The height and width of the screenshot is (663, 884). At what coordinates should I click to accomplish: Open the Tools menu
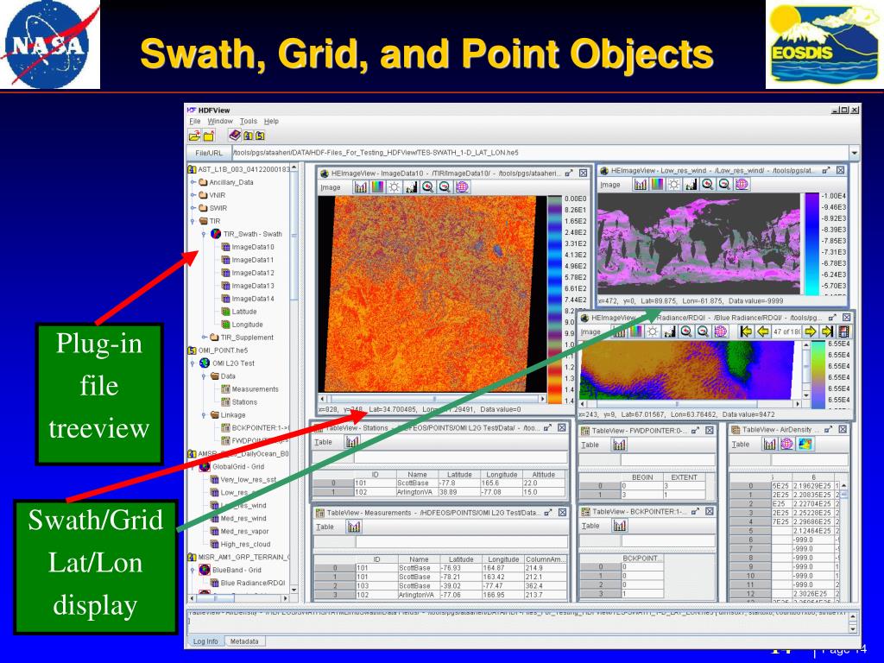pos(249,122)
